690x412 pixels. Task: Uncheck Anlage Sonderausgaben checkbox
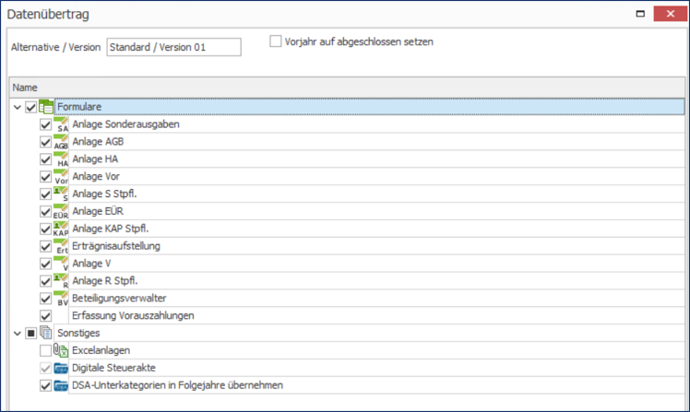tap(45, 124)
